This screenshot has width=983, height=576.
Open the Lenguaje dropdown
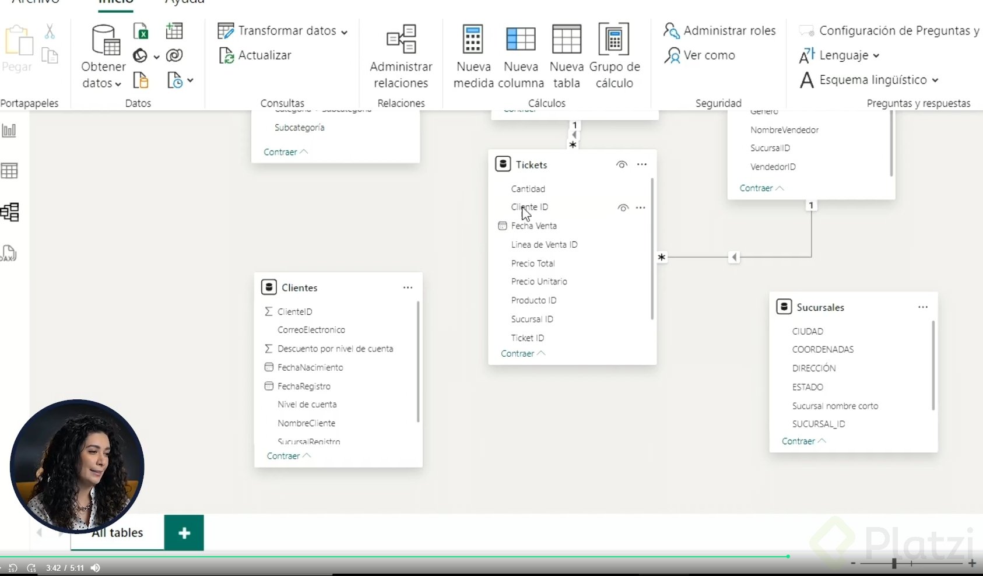tap(876, 56)
